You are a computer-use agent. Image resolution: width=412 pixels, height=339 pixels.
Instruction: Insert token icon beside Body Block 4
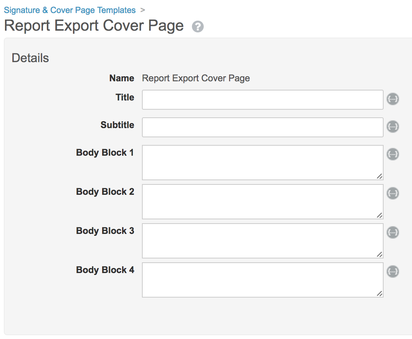(x=392, y=272)
